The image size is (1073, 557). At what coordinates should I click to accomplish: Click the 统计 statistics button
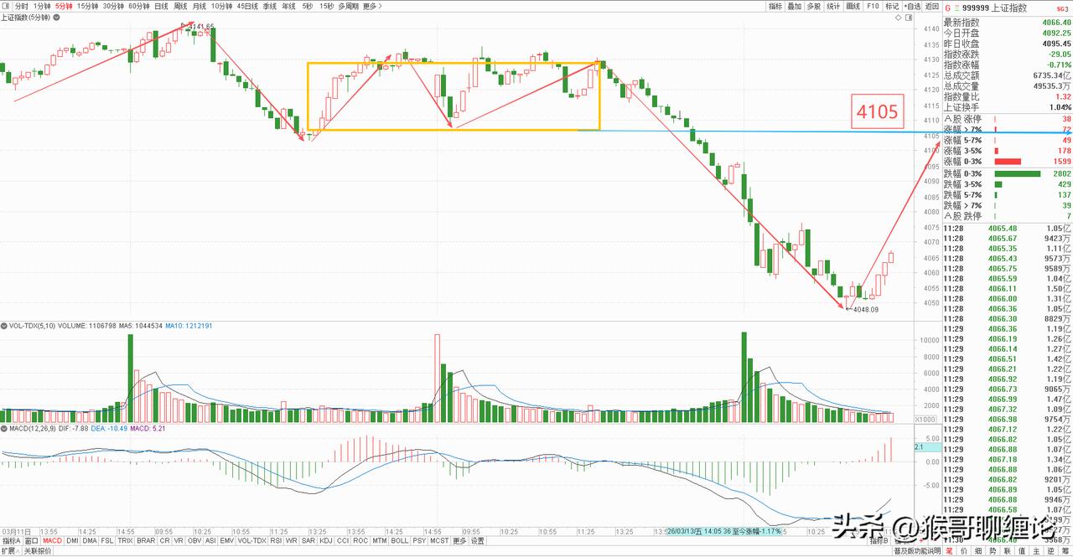click(x=833, y=6)
